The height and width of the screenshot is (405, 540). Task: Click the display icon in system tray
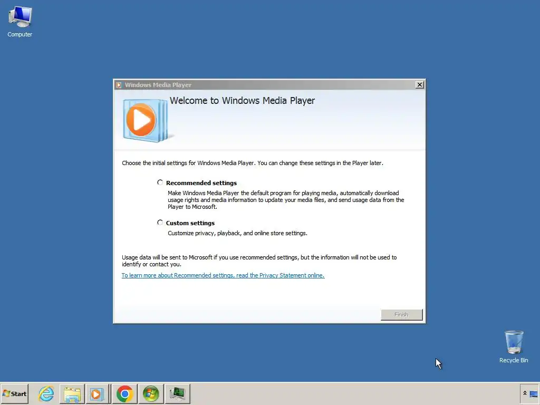click(534, 393)
